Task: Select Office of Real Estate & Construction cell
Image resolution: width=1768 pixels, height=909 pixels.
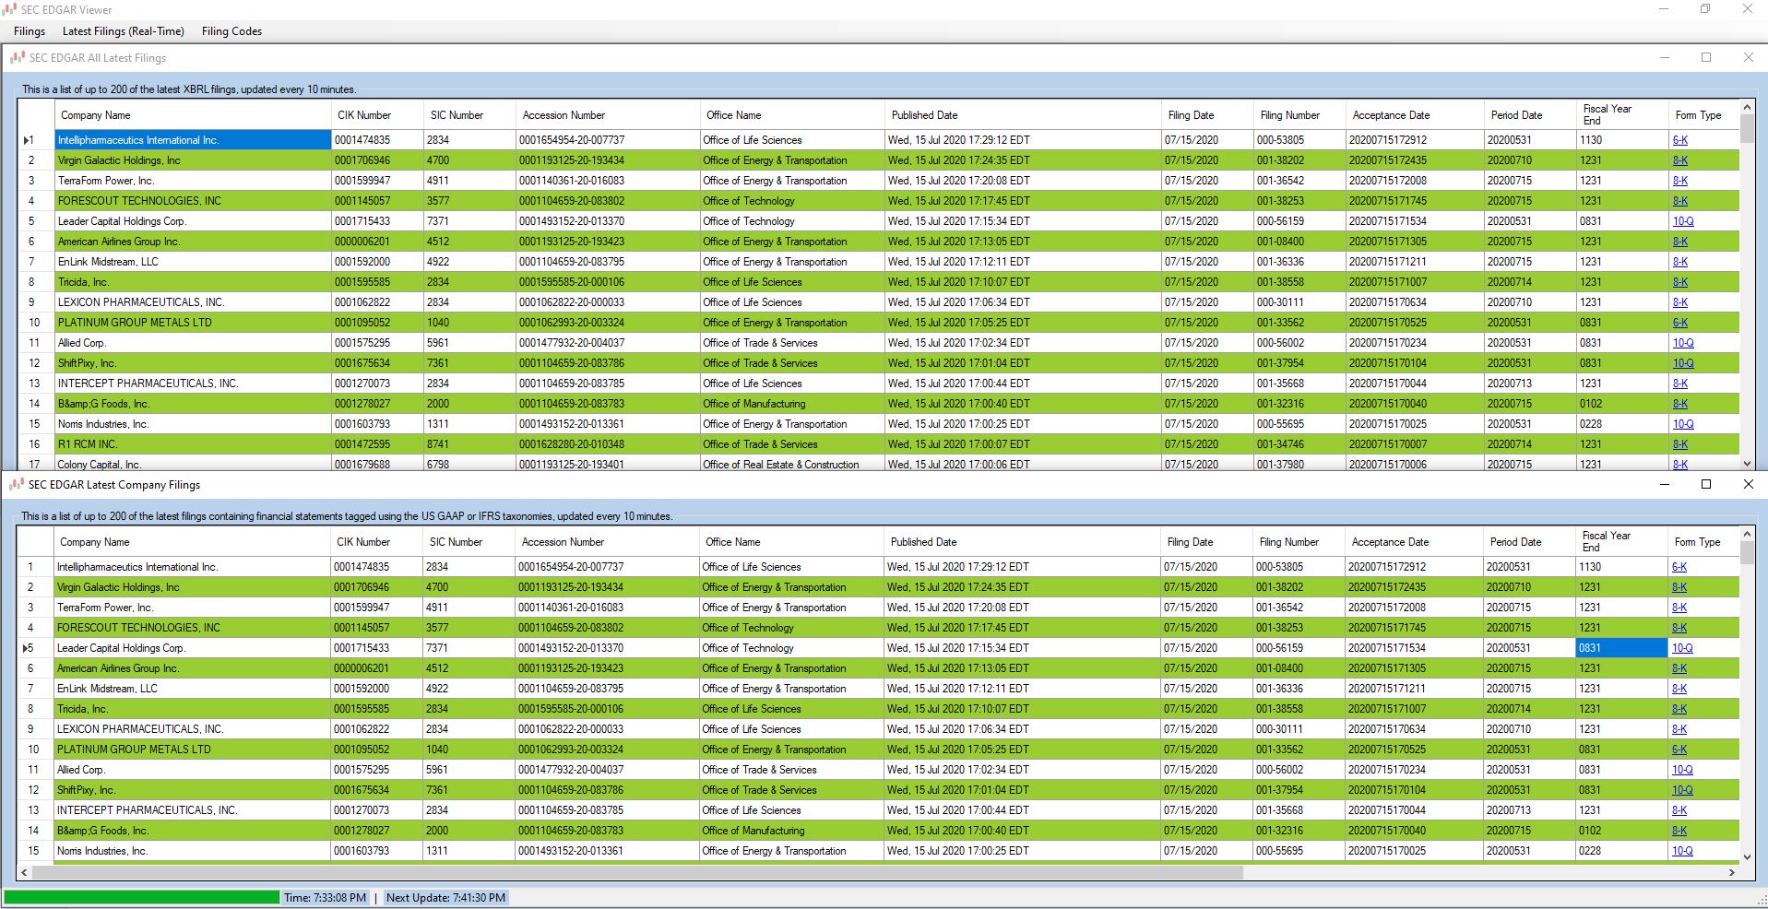Action: click(x=792, y=465)
